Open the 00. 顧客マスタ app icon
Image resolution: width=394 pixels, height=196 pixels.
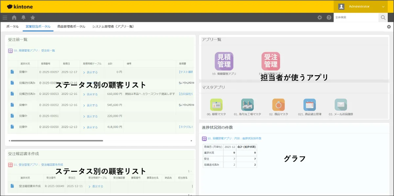216,105
